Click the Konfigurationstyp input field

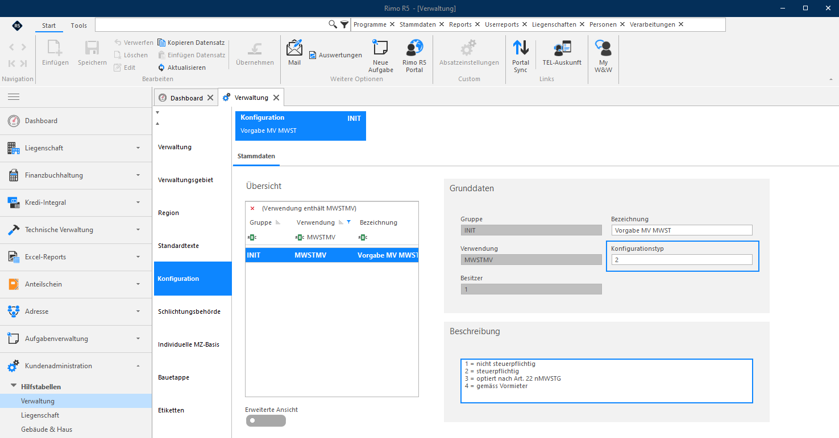pyautogui.click(x=682, y=259)
